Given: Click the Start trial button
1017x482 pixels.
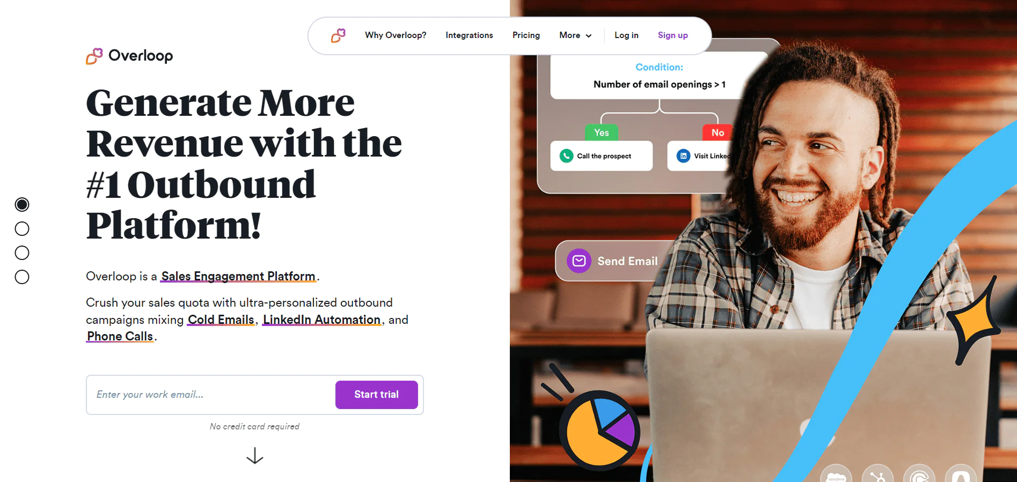Looking at the screenshot, I should (377, 395).
